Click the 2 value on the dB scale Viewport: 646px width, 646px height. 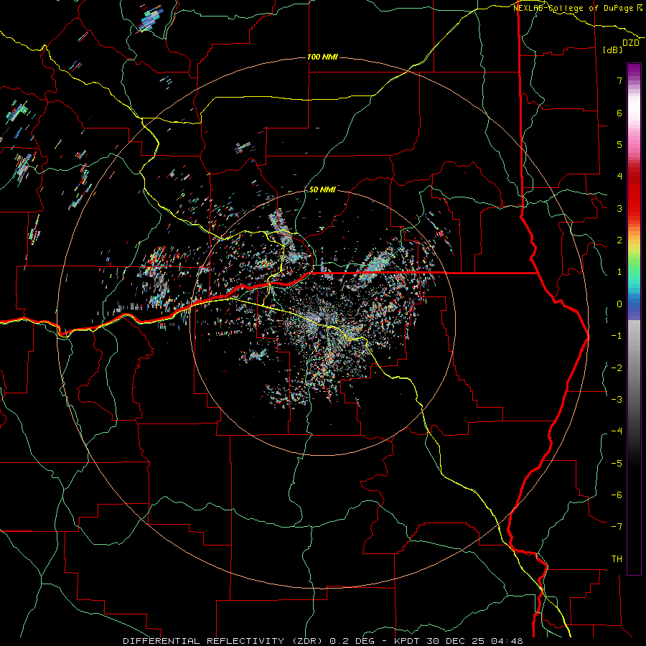pyautogui.click(x=619, y=240)
